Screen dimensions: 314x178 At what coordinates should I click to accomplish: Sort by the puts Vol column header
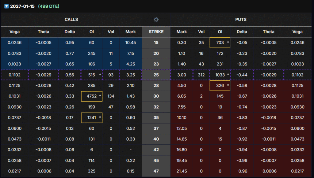[201, 32]
